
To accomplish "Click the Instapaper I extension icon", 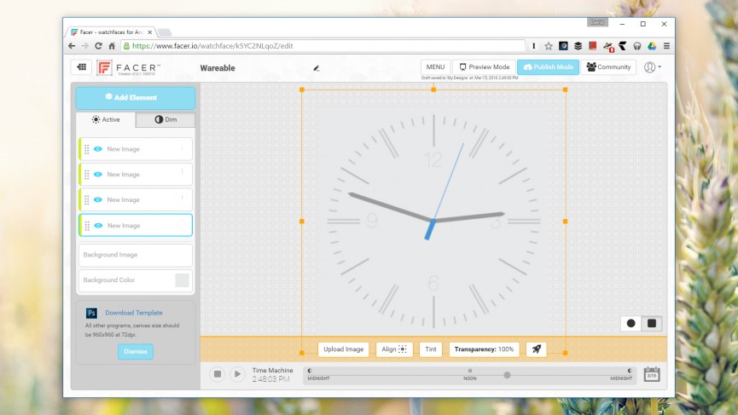I will 534,46.
